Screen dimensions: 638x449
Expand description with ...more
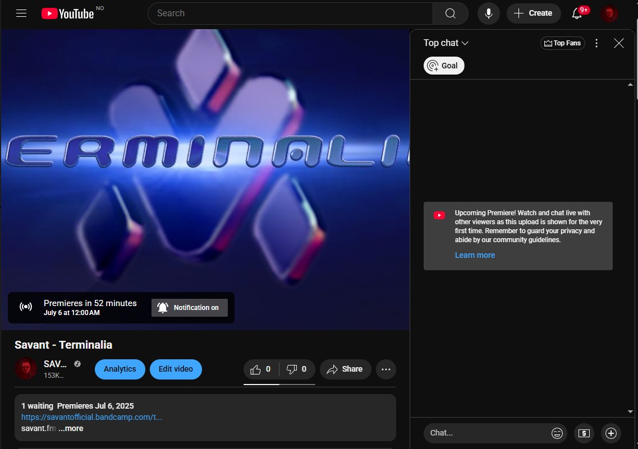(x=71, y=428)
